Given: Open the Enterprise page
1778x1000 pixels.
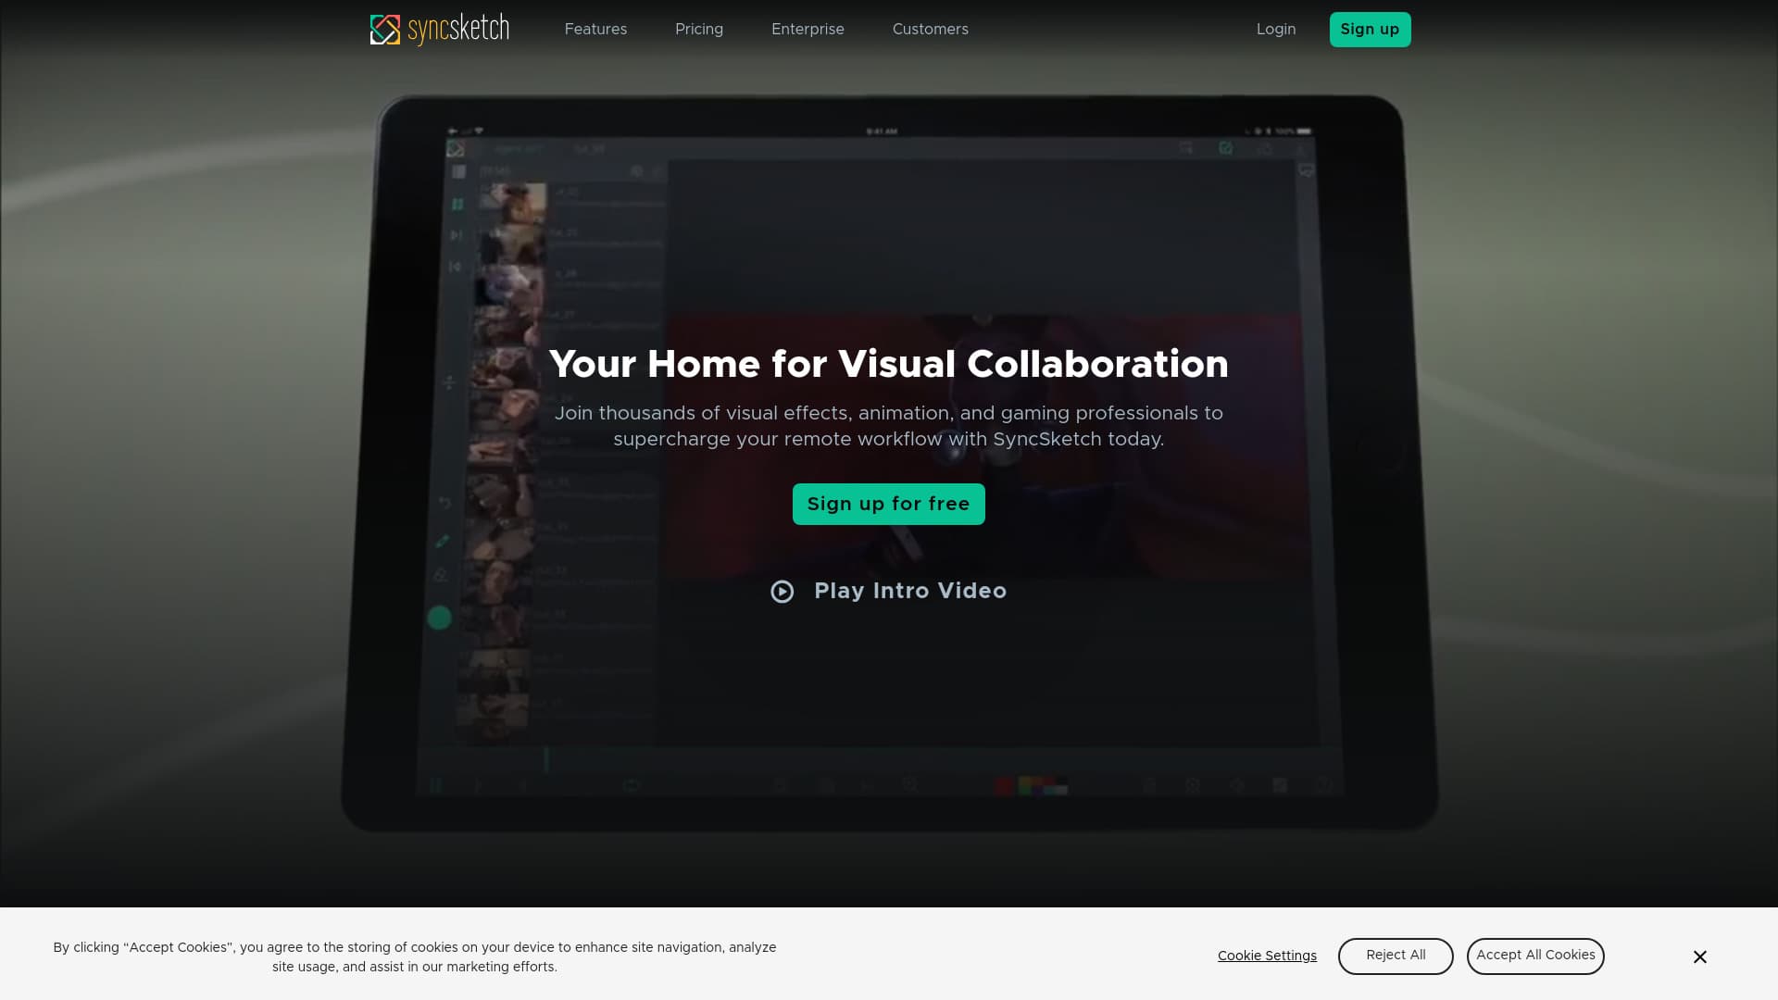Looking at the screenshot, I should (808, 29).
